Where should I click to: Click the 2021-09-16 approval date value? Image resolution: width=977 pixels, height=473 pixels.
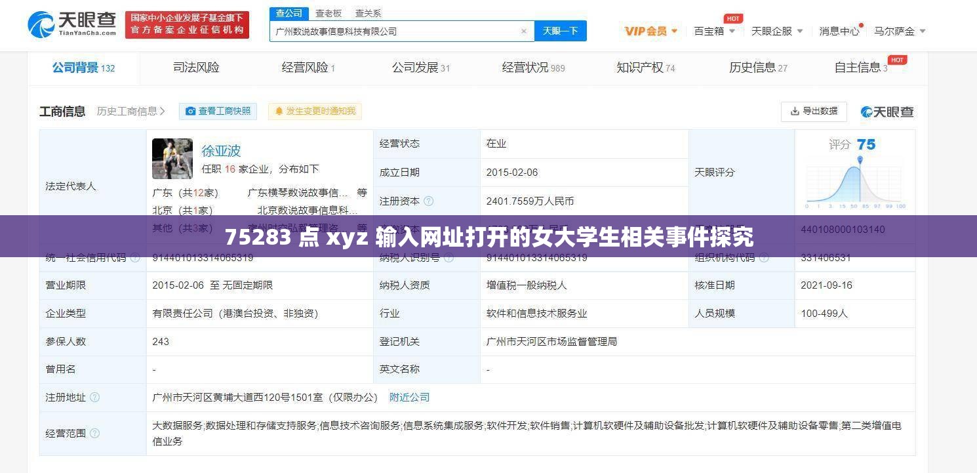826,285
